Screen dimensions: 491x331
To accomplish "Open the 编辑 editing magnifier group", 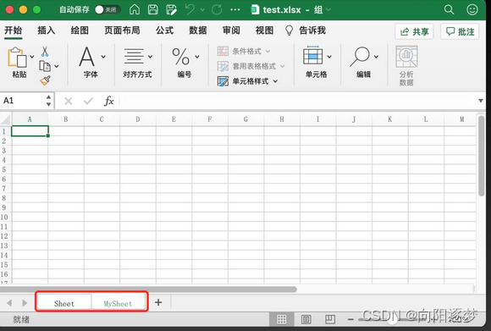I will 363,63.
